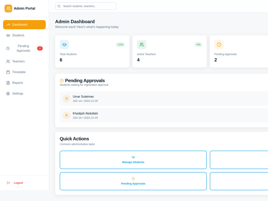Navigate to the Teachers page
Screen dimensions: 268x201
coord(24,61)
